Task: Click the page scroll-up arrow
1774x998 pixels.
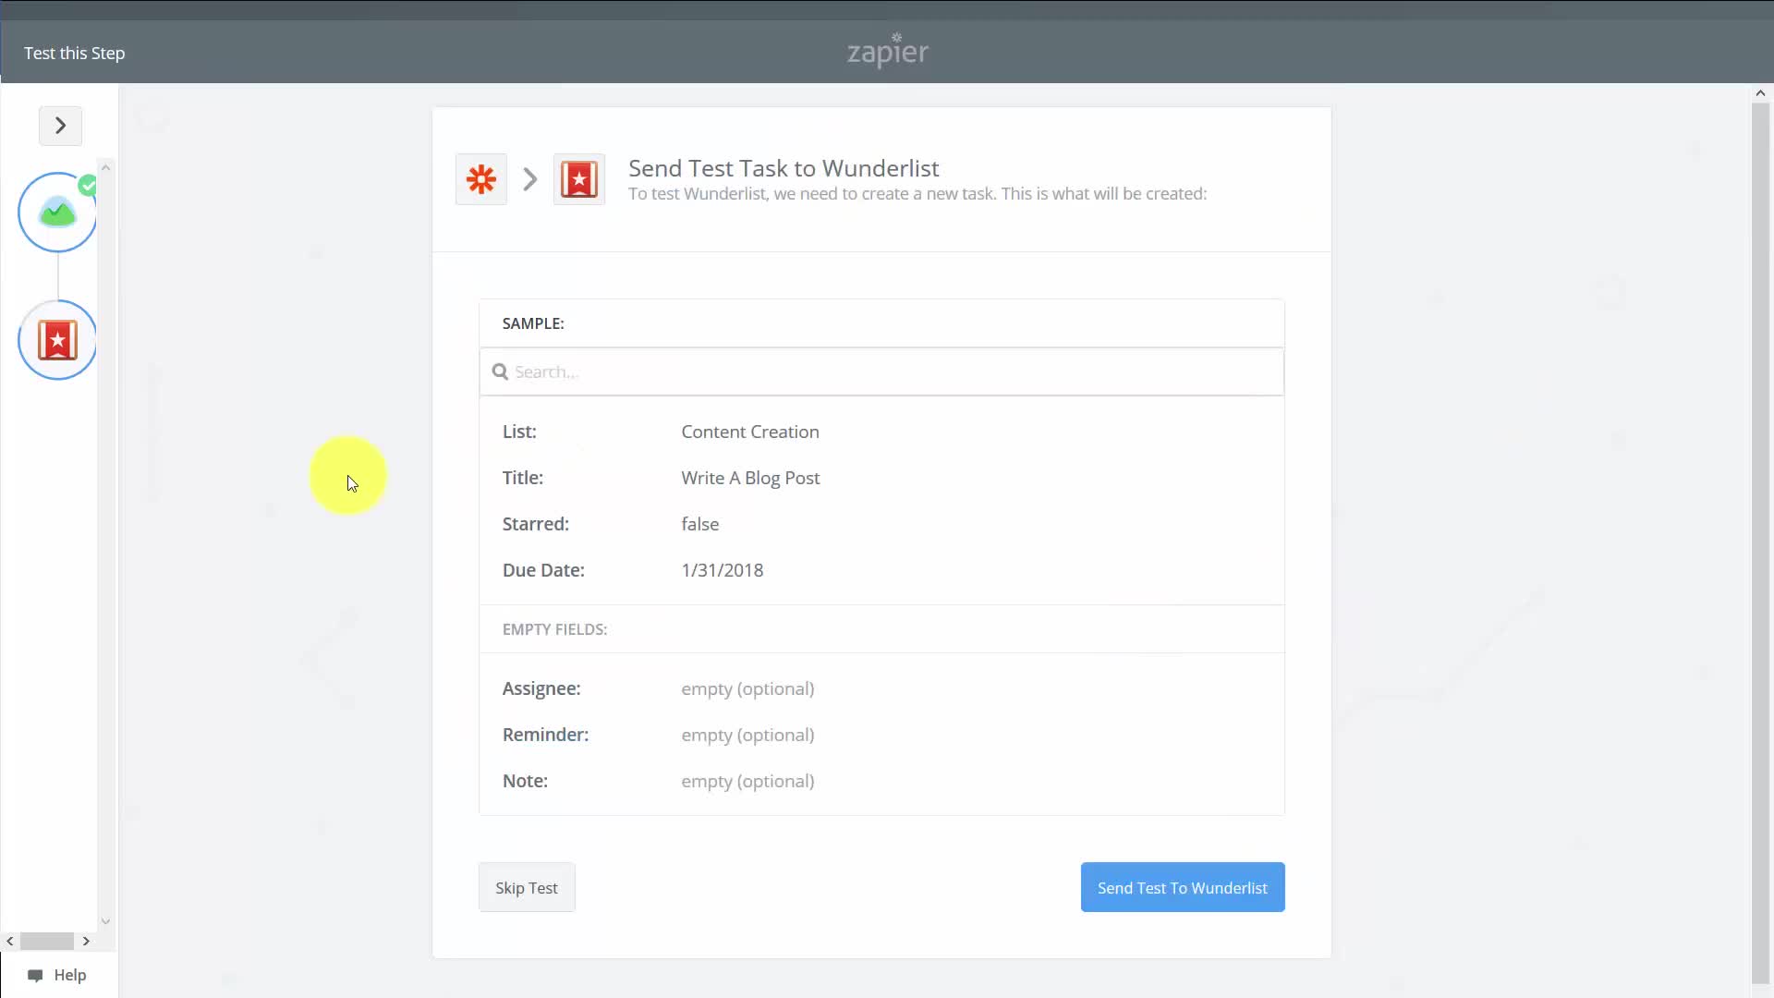Action: pos(1760,93)
